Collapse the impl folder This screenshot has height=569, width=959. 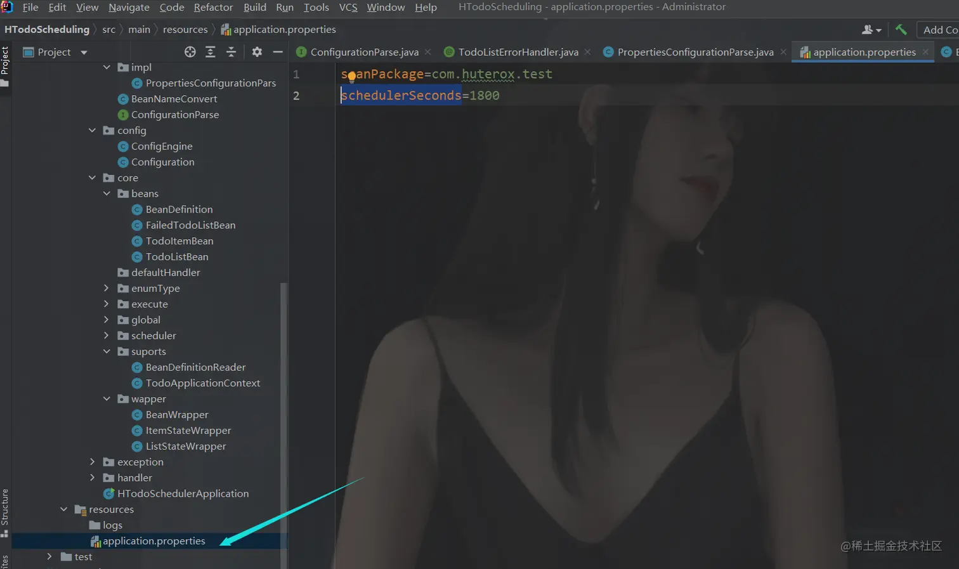coord(107,67)
